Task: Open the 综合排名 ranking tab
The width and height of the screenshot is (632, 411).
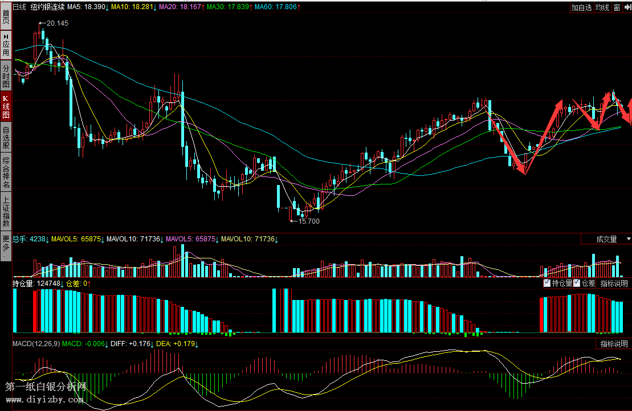Action: point(6,173)
